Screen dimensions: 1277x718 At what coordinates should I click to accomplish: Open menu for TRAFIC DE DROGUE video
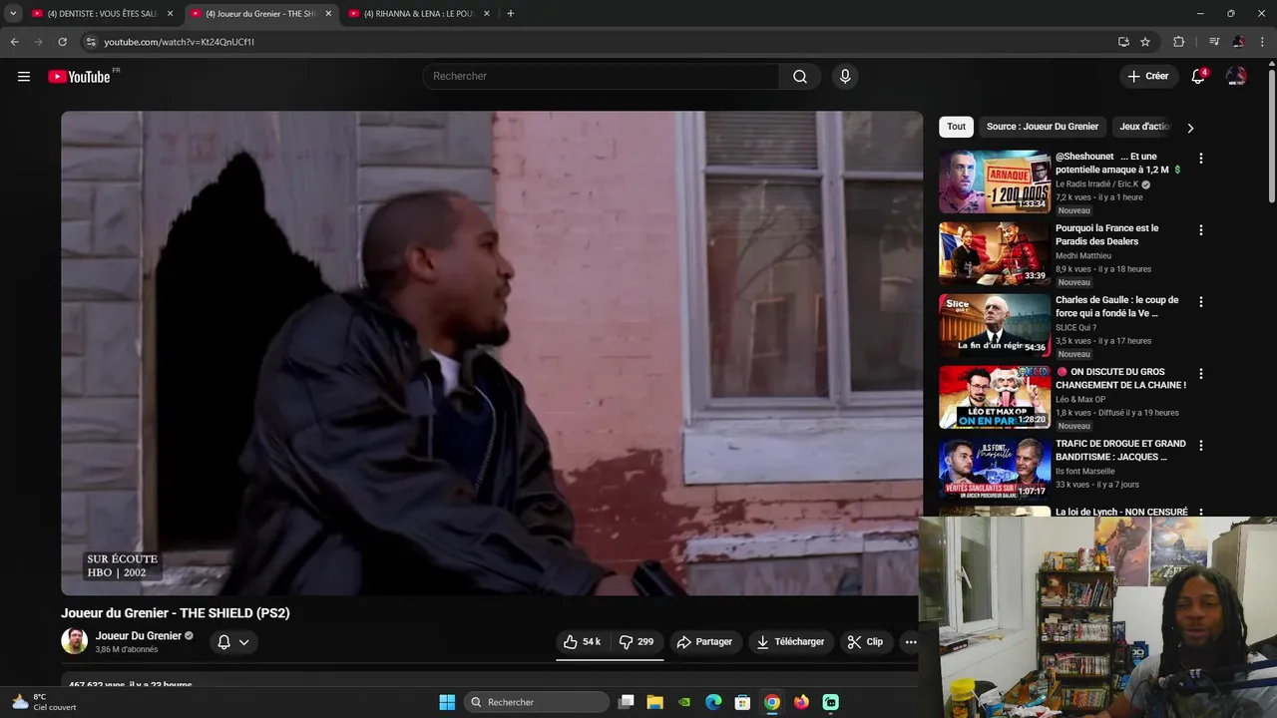(1201, 445)
